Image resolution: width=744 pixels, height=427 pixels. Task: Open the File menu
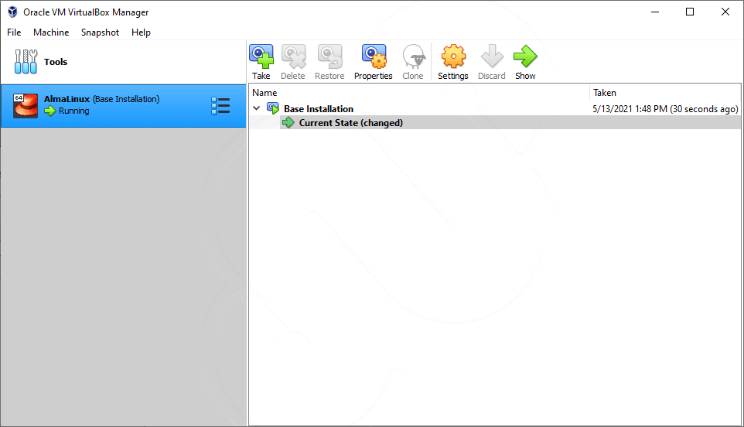click(x=14, y=32)
